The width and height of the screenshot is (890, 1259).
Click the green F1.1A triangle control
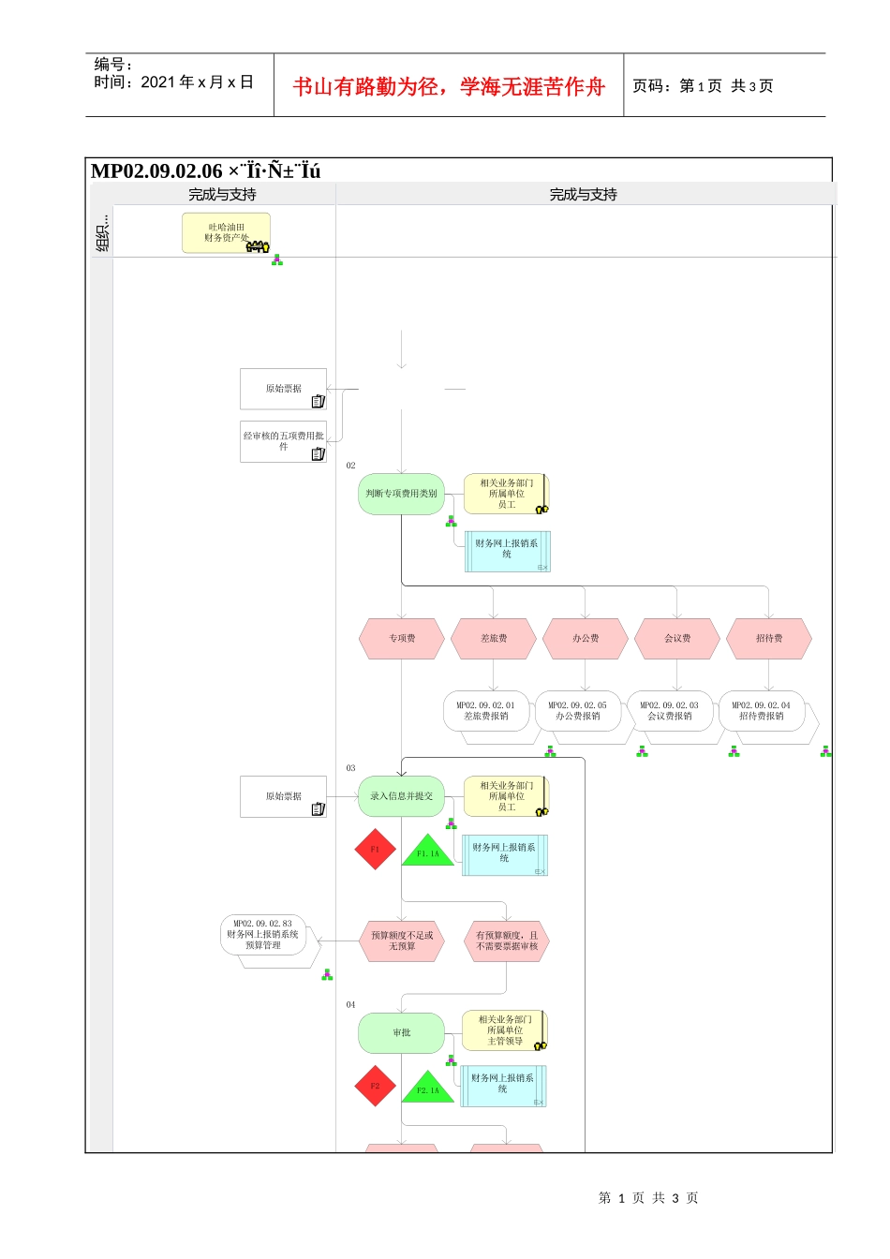tap(428, 851)
